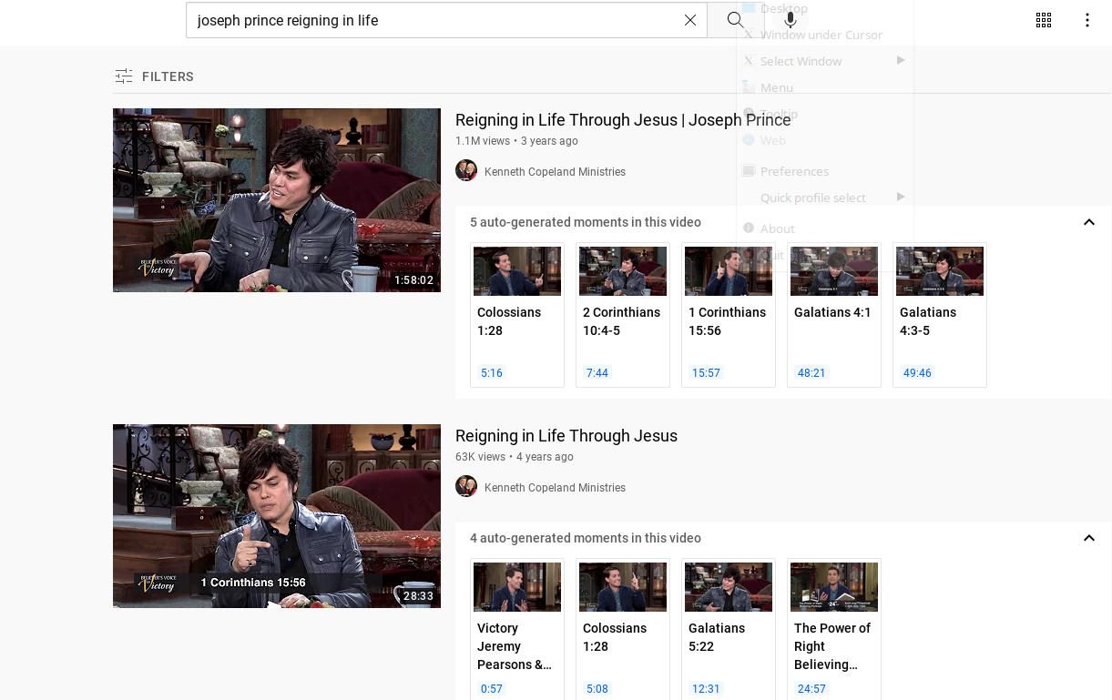Click channel avatar beside first video
This screenshot has height=700, width=1112.
pos(466,170)
